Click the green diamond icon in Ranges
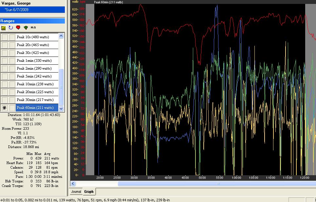 pyautogui.click(x=26, y=28)
